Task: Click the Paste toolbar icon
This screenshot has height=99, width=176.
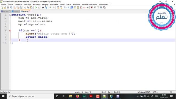Action: coord(31,7)
